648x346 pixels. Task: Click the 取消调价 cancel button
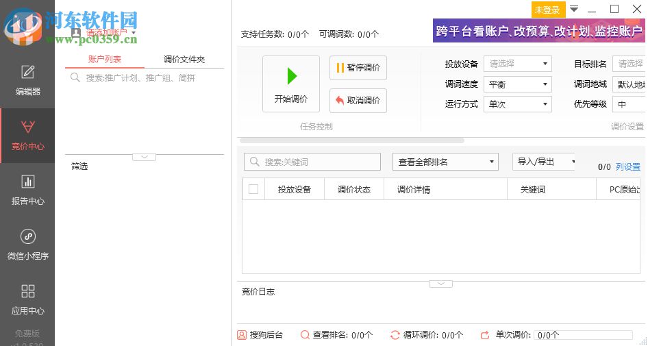click(358, 101)
